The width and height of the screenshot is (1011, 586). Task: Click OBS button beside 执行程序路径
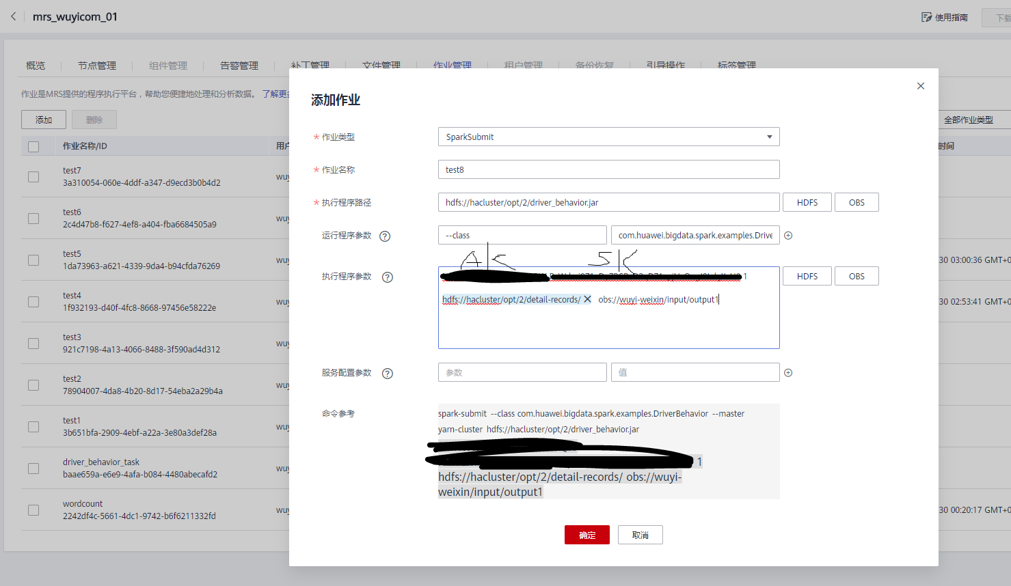point(857,202)
